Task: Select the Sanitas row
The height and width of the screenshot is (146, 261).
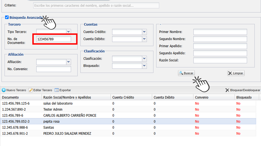Action: coord(128,127)
